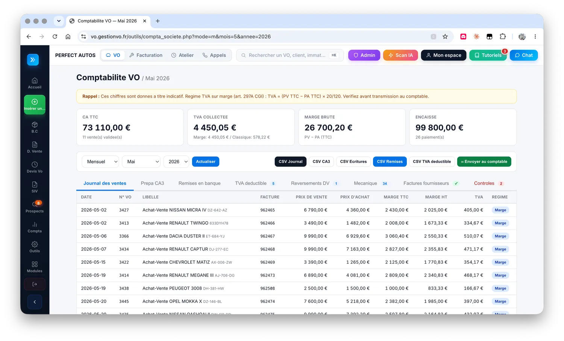The image size is (564, 341).
Task: Open the SIV file icon in sidebar
Action: [35, 187]
